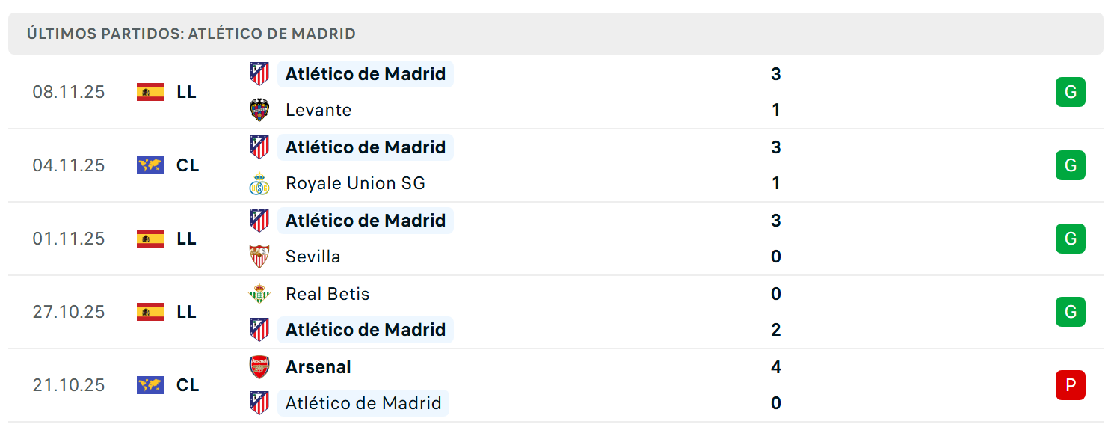Click the Real Betis crest icon
This screenshot has width=1114, height=433.
(x=259, y=294)
